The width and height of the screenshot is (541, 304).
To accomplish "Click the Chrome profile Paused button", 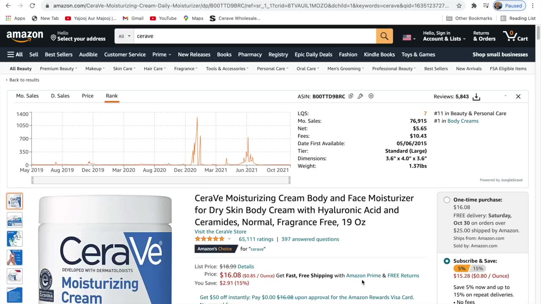I will (510, 5).
